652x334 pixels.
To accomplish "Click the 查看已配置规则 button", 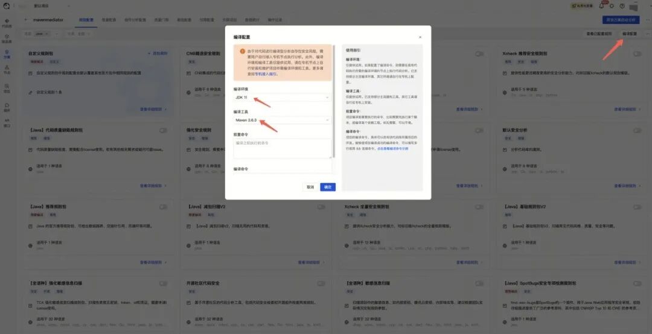I will coord(599,34).
